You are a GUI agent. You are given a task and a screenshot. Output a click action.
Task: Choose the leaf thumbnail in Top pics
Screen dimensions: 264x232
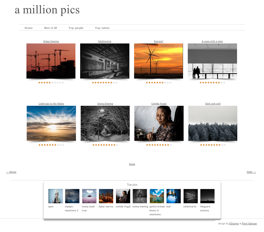click(173, 196)
